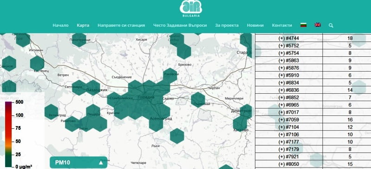Open the search magnifier icon

[331, 25]
